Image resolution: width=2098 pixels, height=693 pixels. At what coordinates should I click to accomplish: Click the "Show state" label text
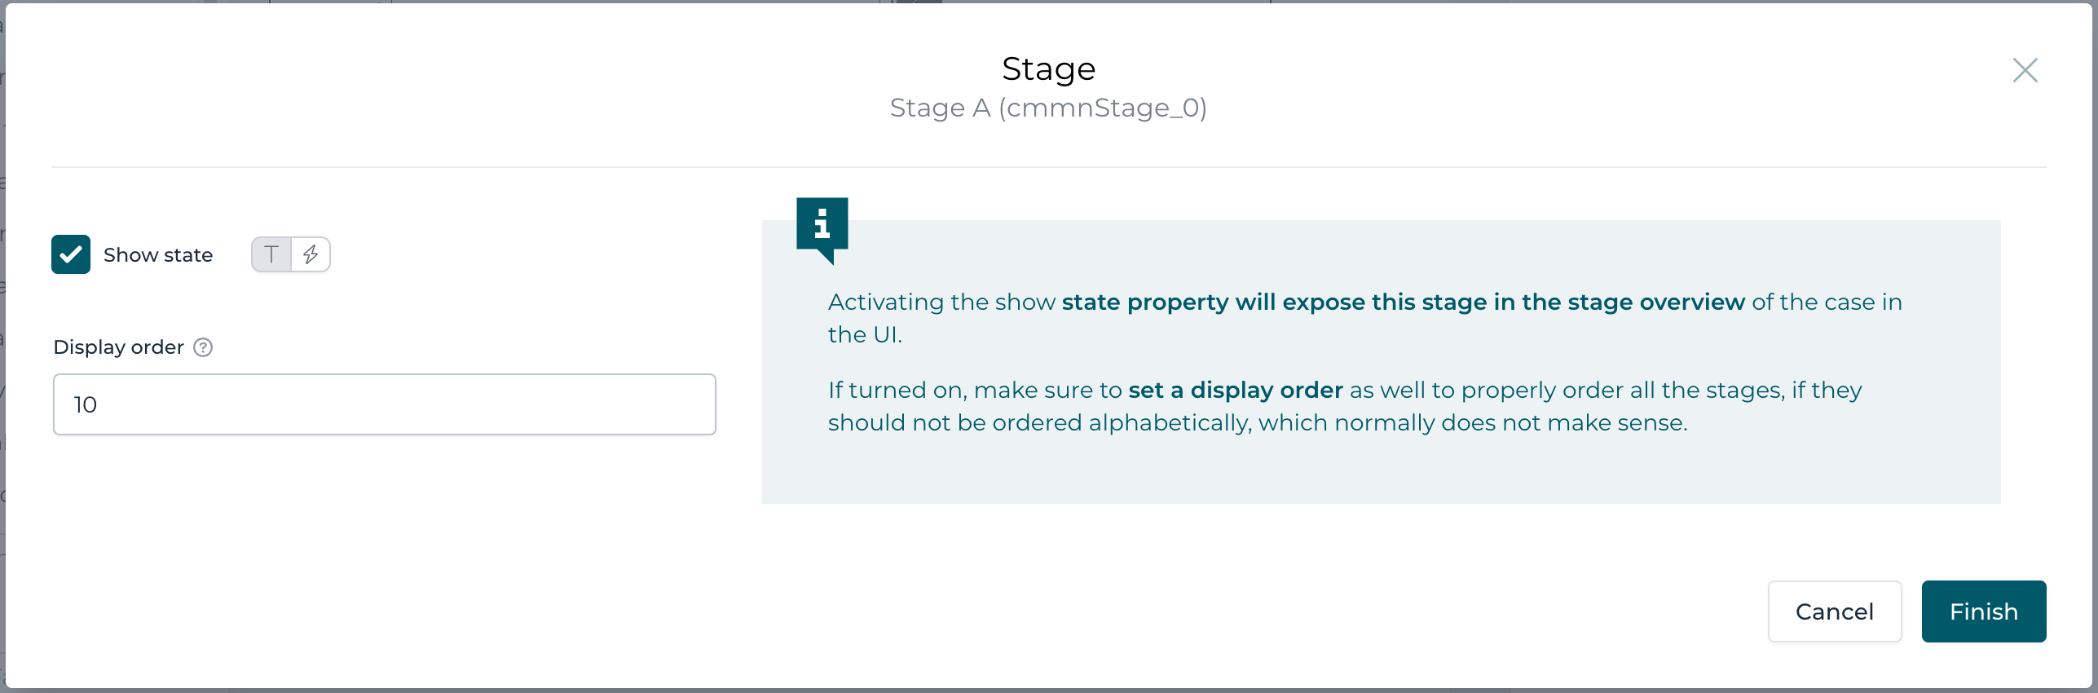[x=158, y=255]
